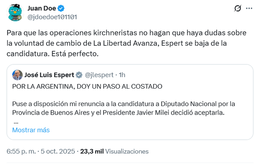259x164 pixels.
Task: Open Juan Doe's profile picture
Action: tap(15, 13)
